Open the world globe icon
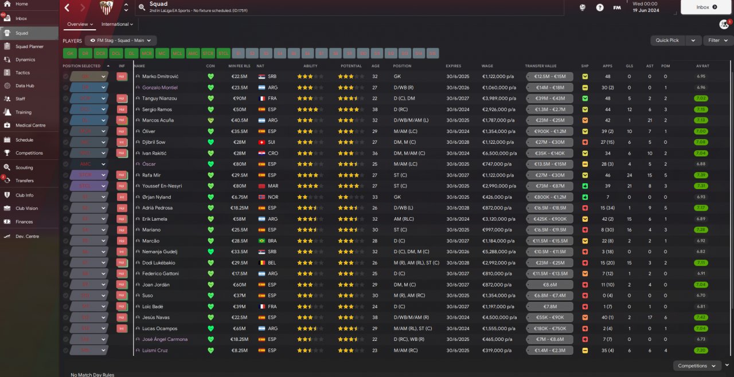734x377 pixels. [x=582, y=7]
